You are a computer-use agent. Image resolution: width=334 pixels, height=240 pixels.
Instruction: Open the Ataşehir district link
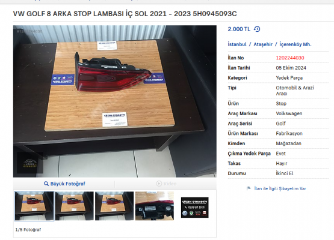[x=263, y=44]
